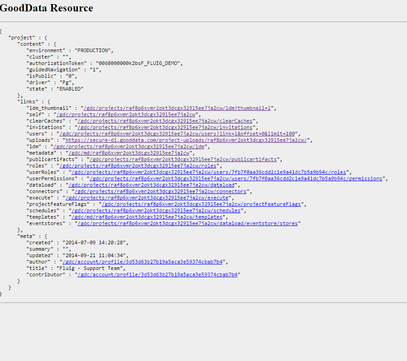Open the secure-di project-uploads URL
The width and height of the screenshot is (407, 361).
pyautogui.click(x=186, y=140)
